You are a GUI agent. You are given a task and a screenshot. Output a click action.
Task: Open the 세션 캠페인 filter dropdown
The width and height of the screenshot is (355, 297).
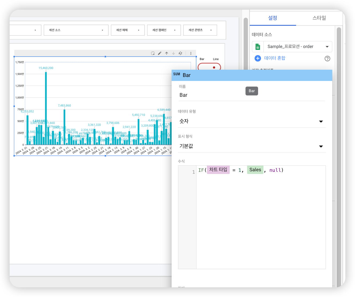click(x=164, y=30)
